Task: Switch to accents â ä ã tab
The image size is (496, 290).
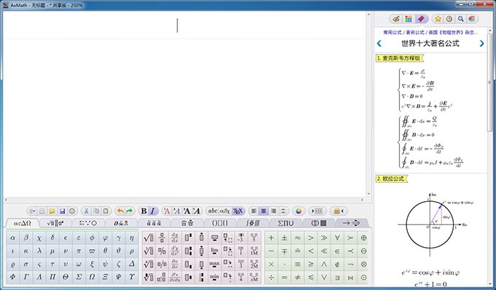Action: [154, 223]
